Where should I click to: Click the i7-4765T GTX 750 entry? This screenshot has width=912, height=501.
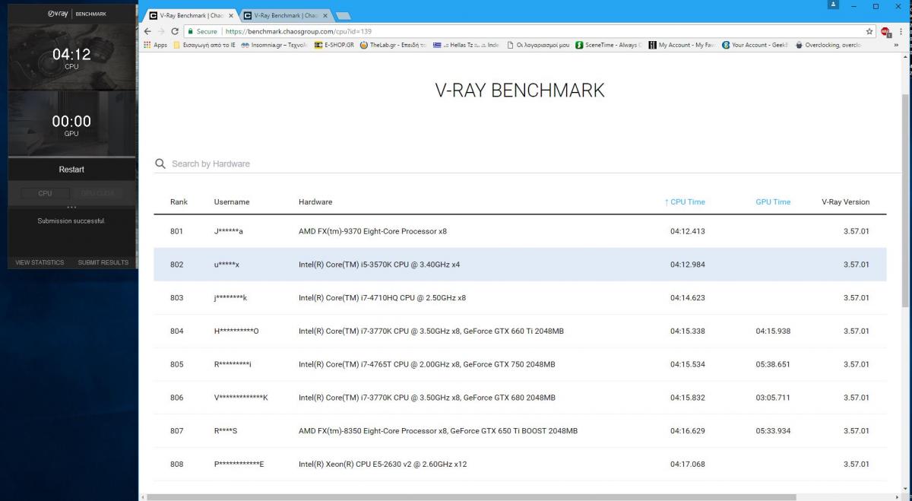pyautogui.click(x=426, y=364)
